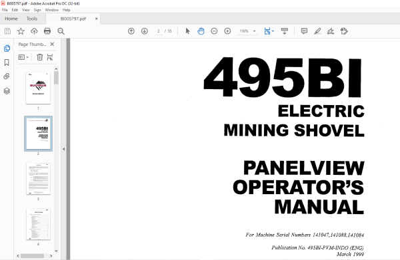
Task: Select the Hand pan tool
Action: tap(201, 31)
